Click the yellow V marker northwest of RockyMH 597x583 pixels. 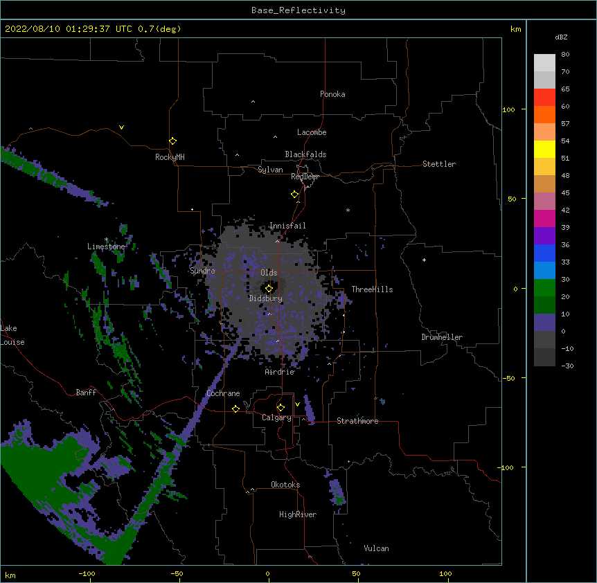121,127
